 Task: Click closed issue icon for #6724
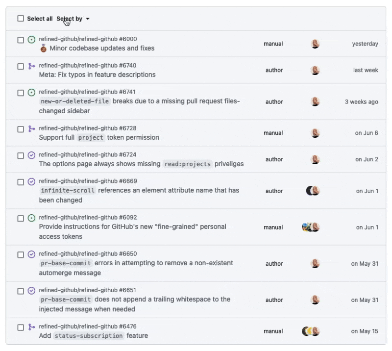click(31, 155)
